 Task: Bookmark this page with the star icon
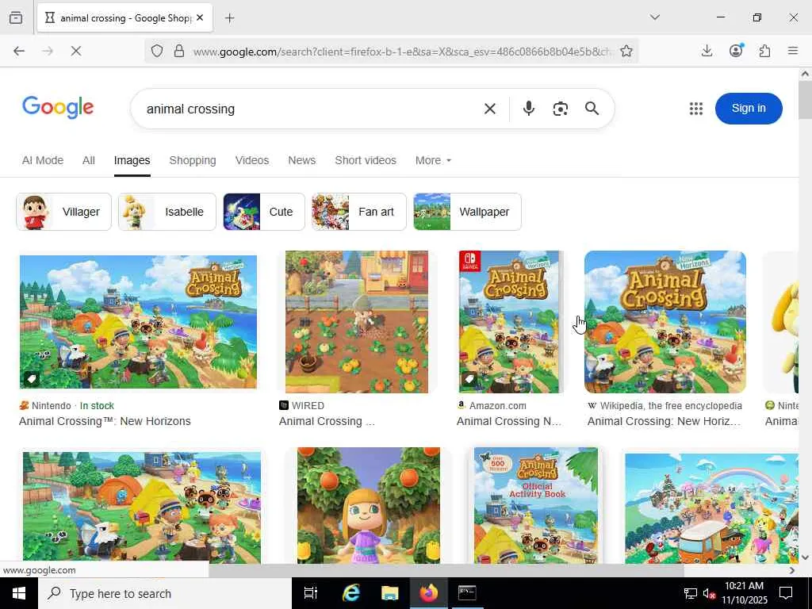626,51
